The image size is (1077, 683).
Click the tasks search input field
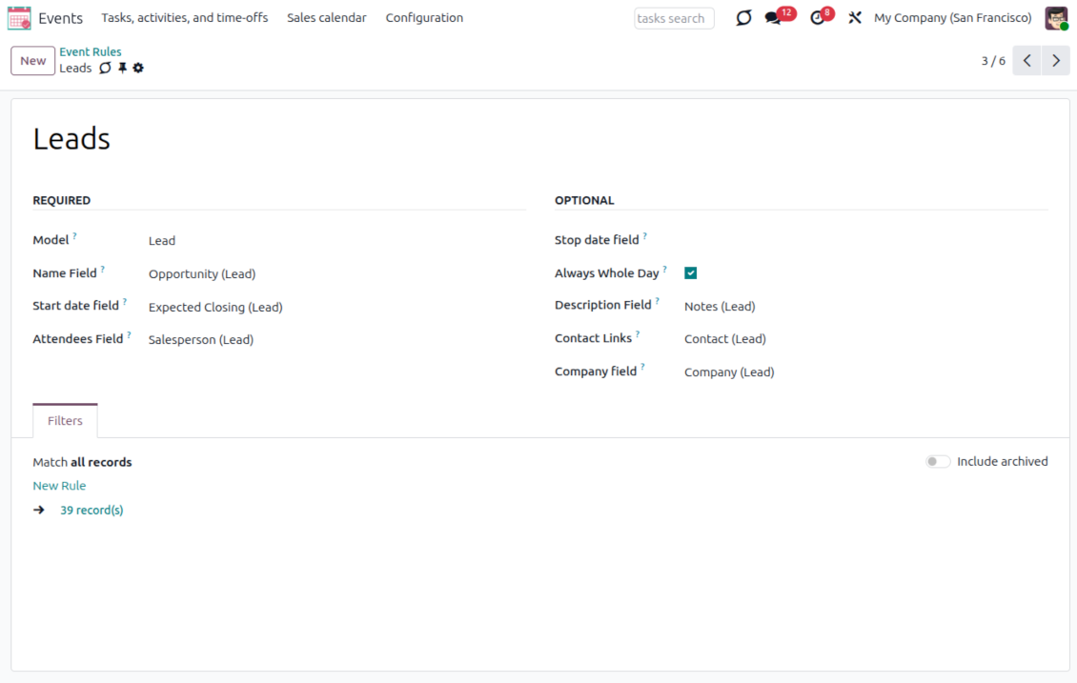coord(674,18)
